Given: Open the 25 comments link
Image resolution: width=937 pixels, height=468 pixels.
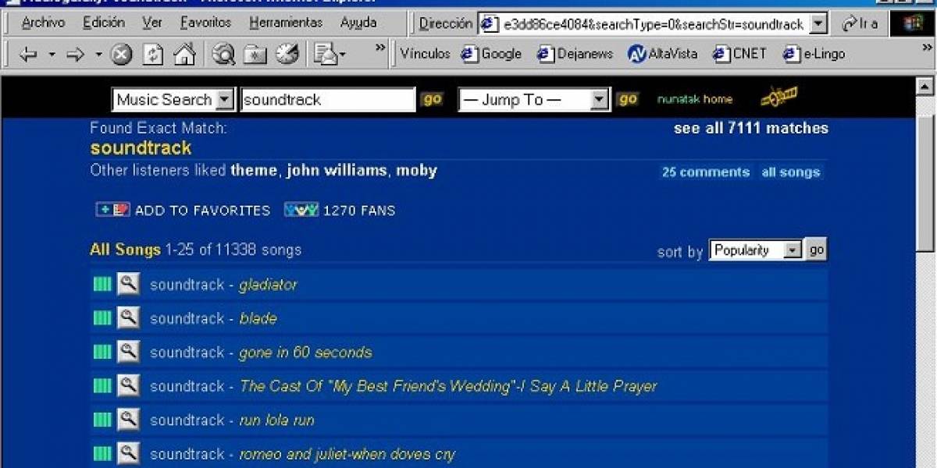Looking at the screenshot, I should [706, 172].
